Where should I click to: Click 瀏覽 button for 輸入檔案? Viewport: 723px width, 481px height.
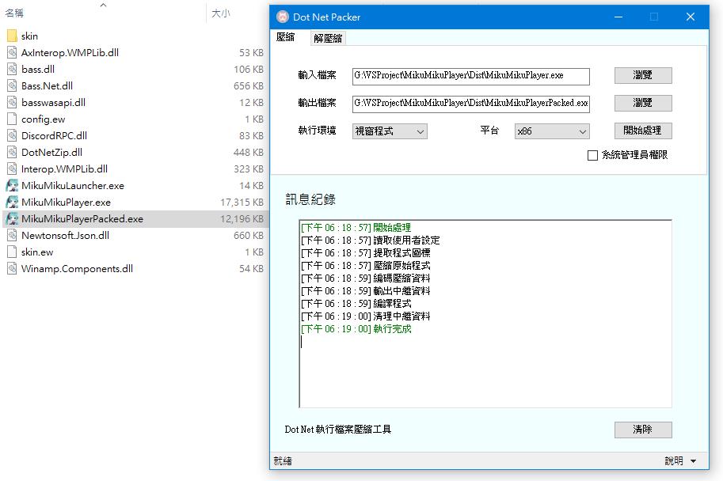pyautogui.click(x=643, y=75)
